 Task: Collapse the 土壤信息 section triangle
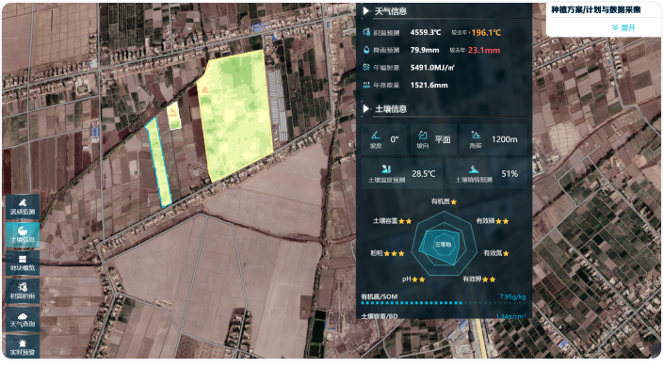[366, 108]
